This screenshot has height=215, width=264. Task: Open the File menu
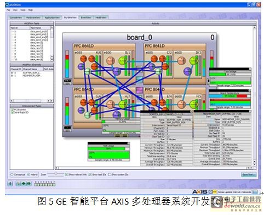pyautogui.click(x=8, y=10)
